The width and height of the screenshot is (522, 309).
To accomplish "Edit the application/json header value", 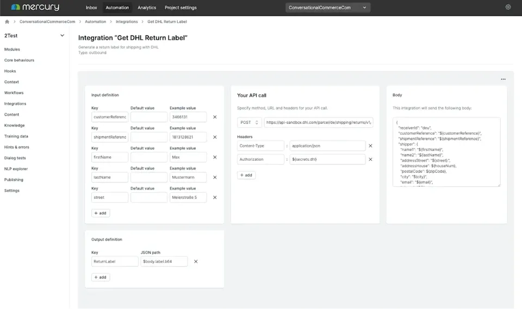I will (x=327, y=146).
